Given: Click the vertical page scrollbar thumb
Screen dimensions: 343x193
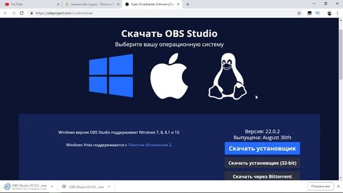Looking at the screenshot, I should [x=341, y=54].
